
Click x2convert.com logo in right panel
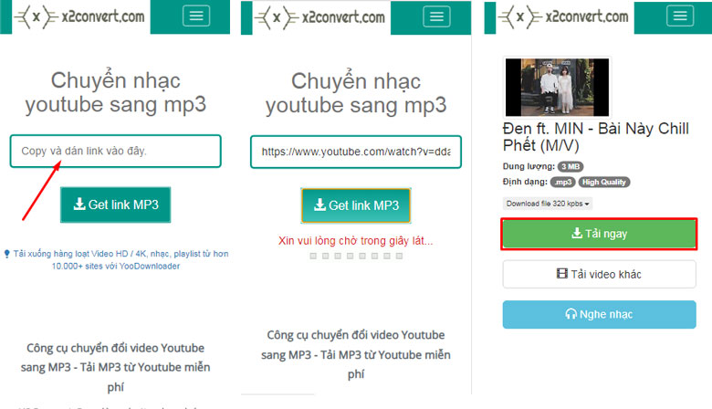[x=564, y=17]
